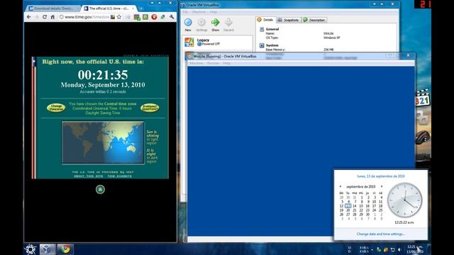Select day 30 in the calendar
The height and width of the screenshot is (255, 454).
(x=367, y=215)
